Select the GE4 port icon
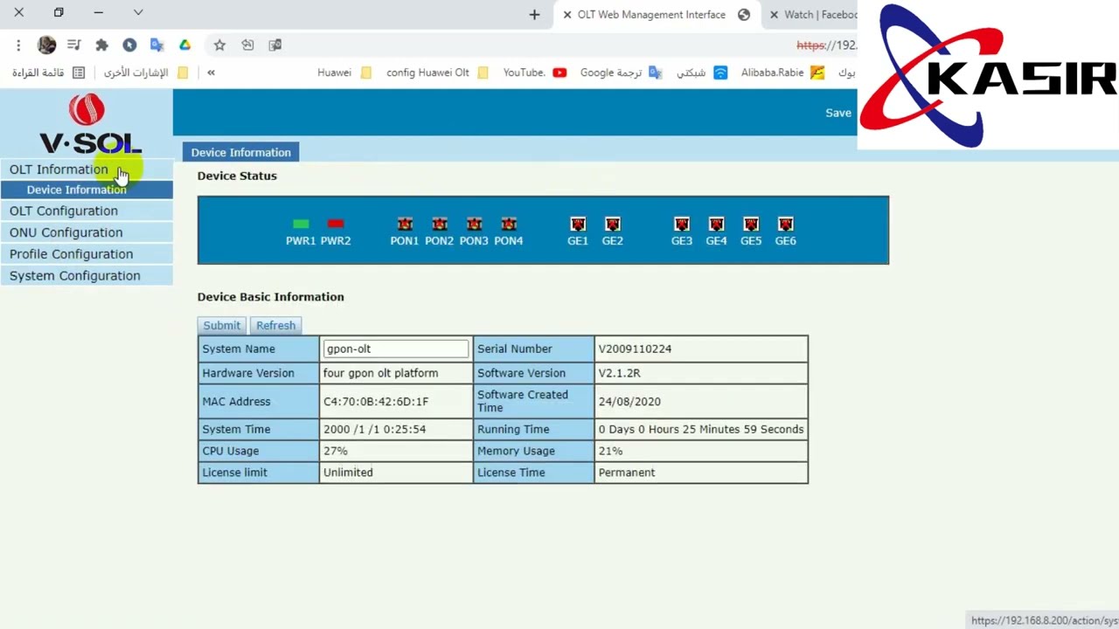 717,225
